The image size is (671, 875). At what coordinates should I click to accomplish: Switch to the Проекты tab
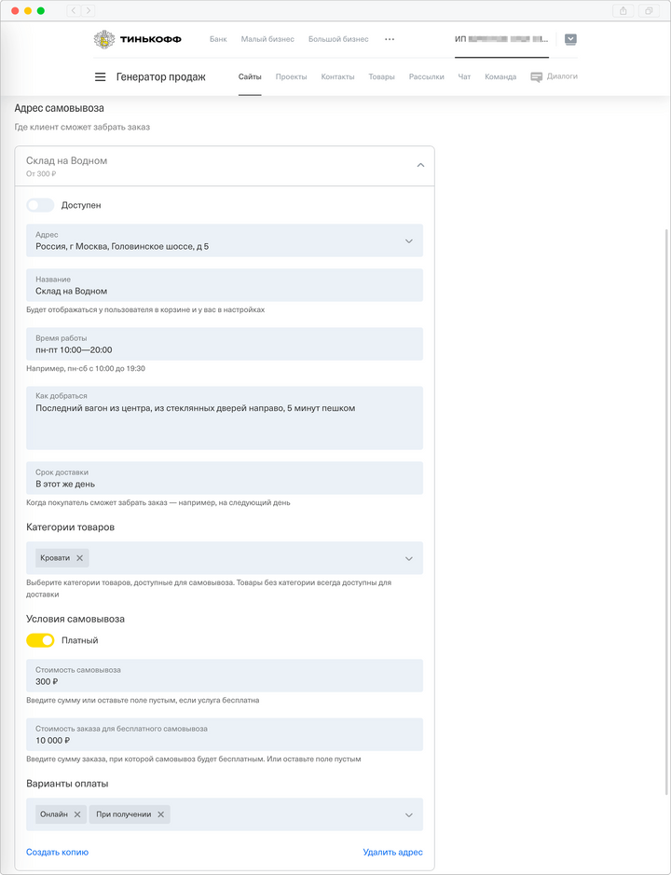[x=292, y=77]
